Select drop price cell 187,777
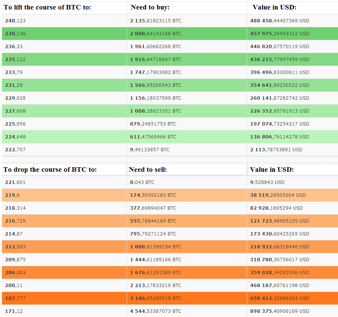 (x=15, y=298)
